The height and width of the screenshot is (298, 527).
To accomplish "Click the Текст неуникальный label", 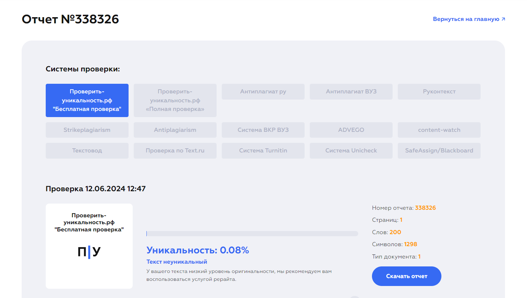I will (x=177, y=262).
